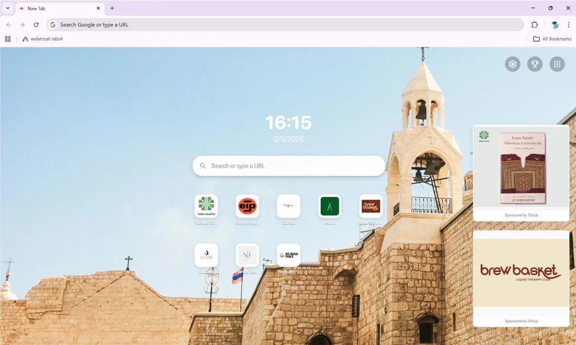Click the Google icon in address bar
This screenshot has width=576, height=345.
(53, 25)
